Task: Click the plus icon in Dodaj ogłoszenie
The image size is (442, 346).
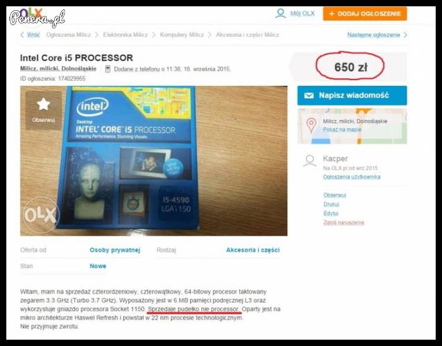Action: click(331, 14)
